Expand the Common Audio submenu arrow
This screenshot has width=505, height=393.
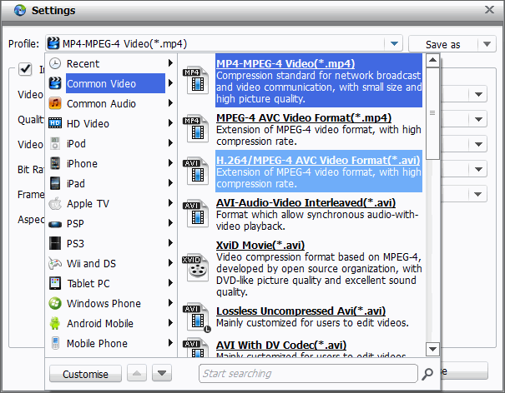(x=170, y=102)
